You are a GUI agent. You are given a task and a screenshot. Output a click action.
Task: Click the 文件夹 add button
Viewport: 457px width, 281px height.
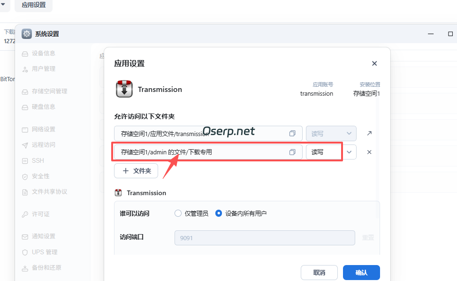136,171
